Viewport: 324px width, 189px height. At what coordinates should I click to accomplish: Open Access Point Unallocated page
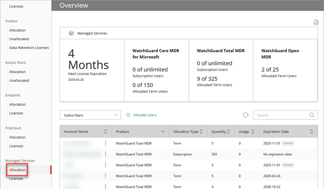coord(19,81)
